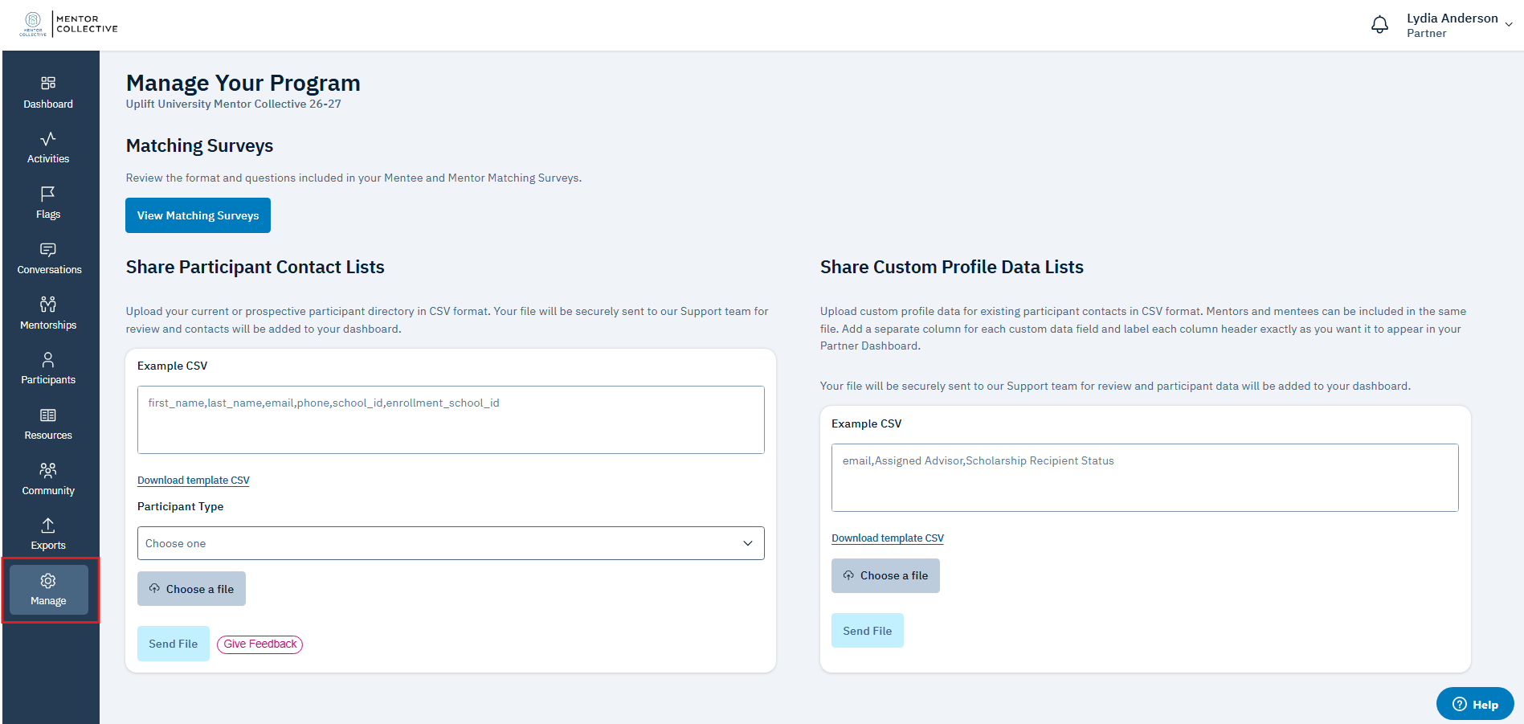Screen dimensions: 1524x724
Task: Click the Manage Your Program title
Action: click(x=243, y=83)
